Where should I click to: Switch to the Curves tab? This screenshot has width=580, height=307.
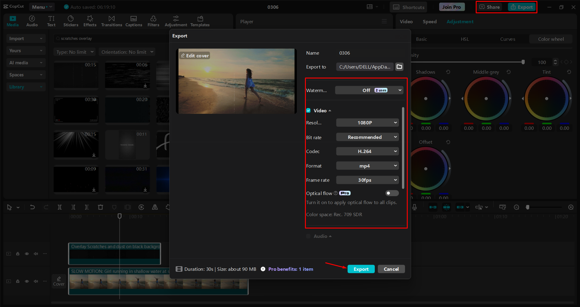click(x=507, y=39)
